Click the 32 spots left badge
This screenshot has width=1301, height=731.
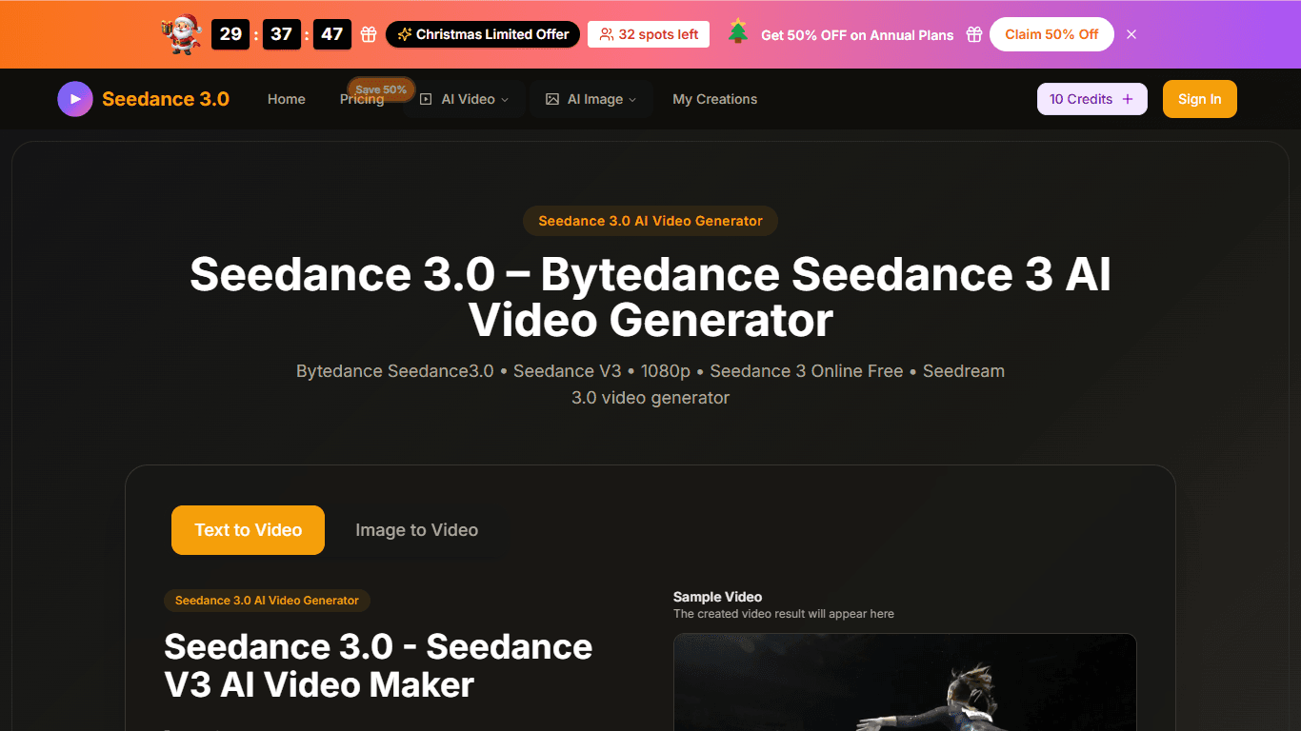tap(649, 34)
